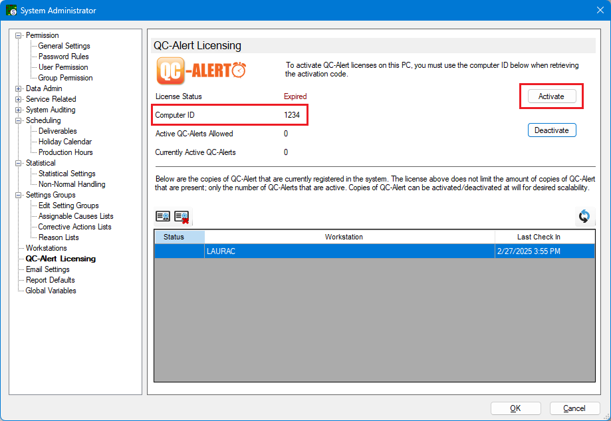Select Reason Lists in the tree
The width and height of the screenshot is (611, 421).
tap(59, 237)
